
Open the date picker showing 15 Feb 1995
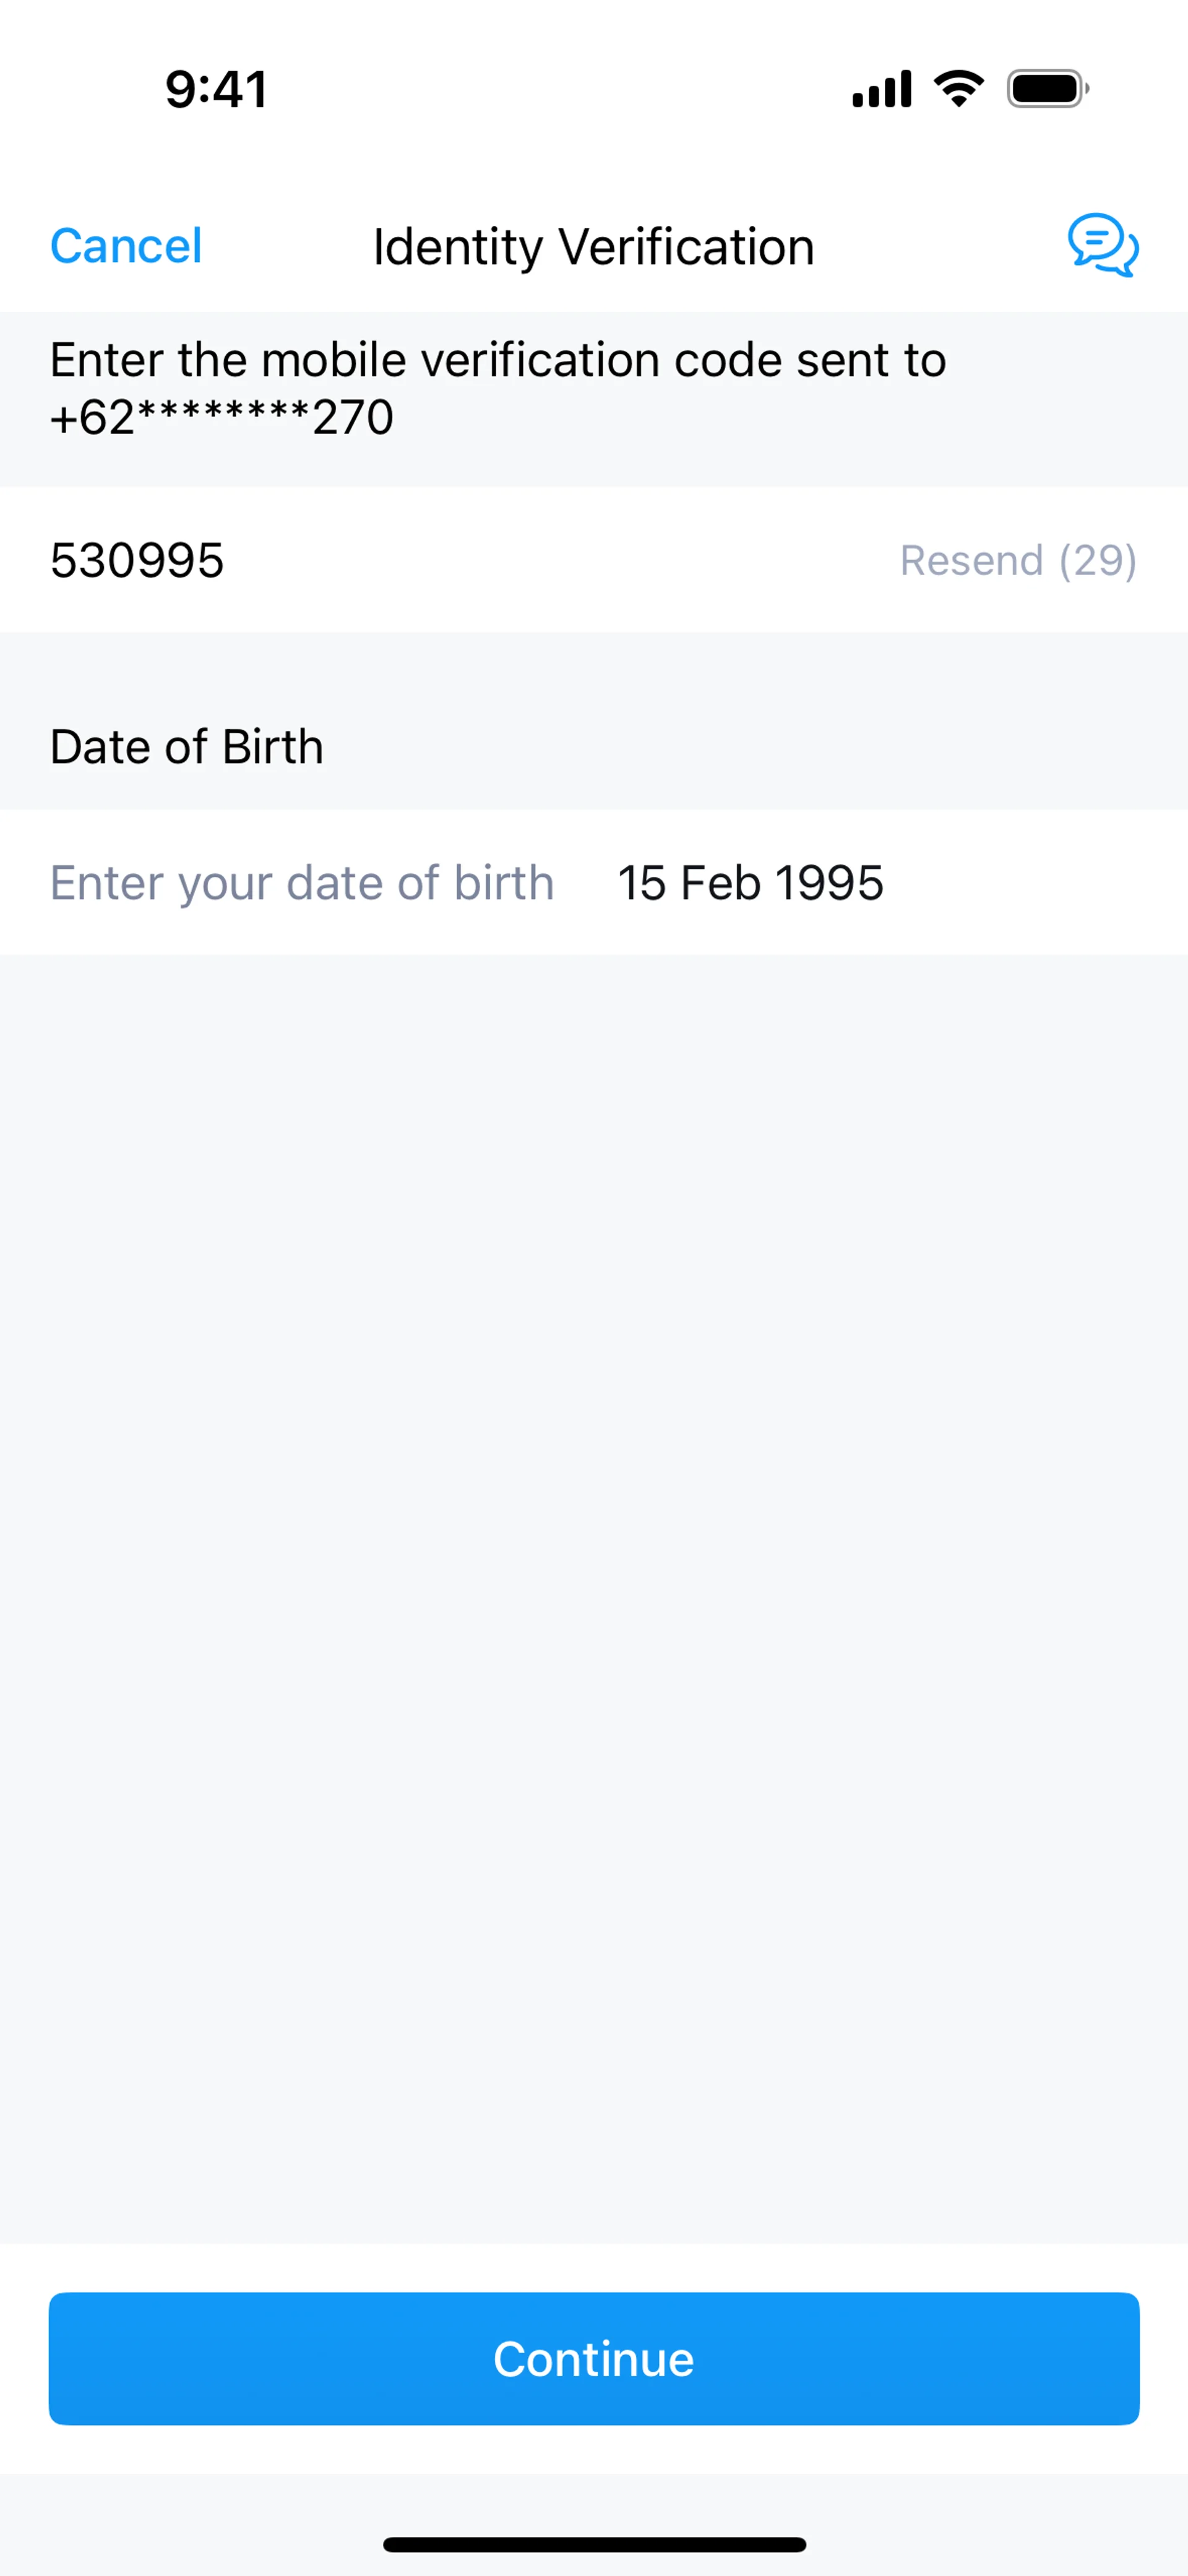[750, 883]
